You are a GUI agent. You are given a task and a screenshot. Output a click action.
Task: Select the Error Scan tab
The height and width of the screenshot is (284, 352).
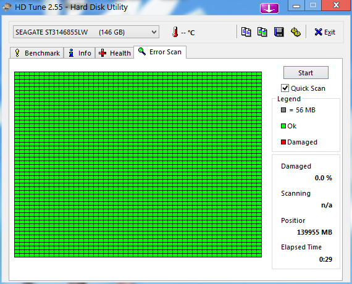[x=160, y=52]
